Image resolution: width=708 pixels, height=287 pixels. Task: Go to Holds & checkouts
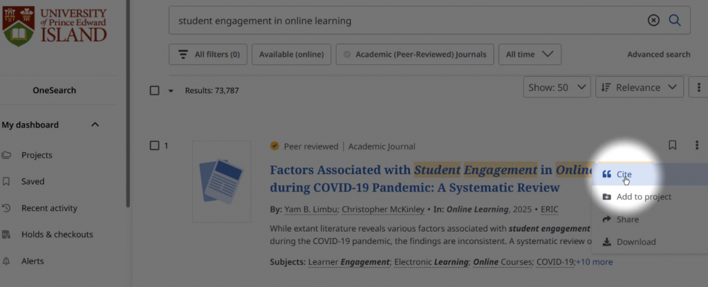[57, 234]
